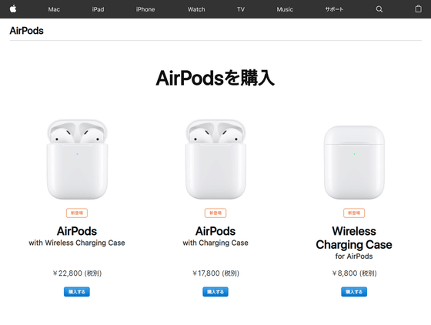Click the Wireless Charging Case for AirPods title
This screenshot has height=325, width=431.
[354, 243]
